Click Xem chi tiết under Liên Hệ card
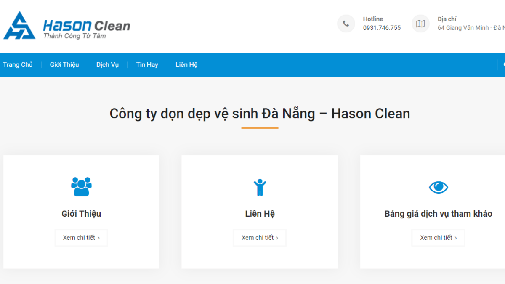This screenshot has width=505, height=284. click(x=260, y=238)
